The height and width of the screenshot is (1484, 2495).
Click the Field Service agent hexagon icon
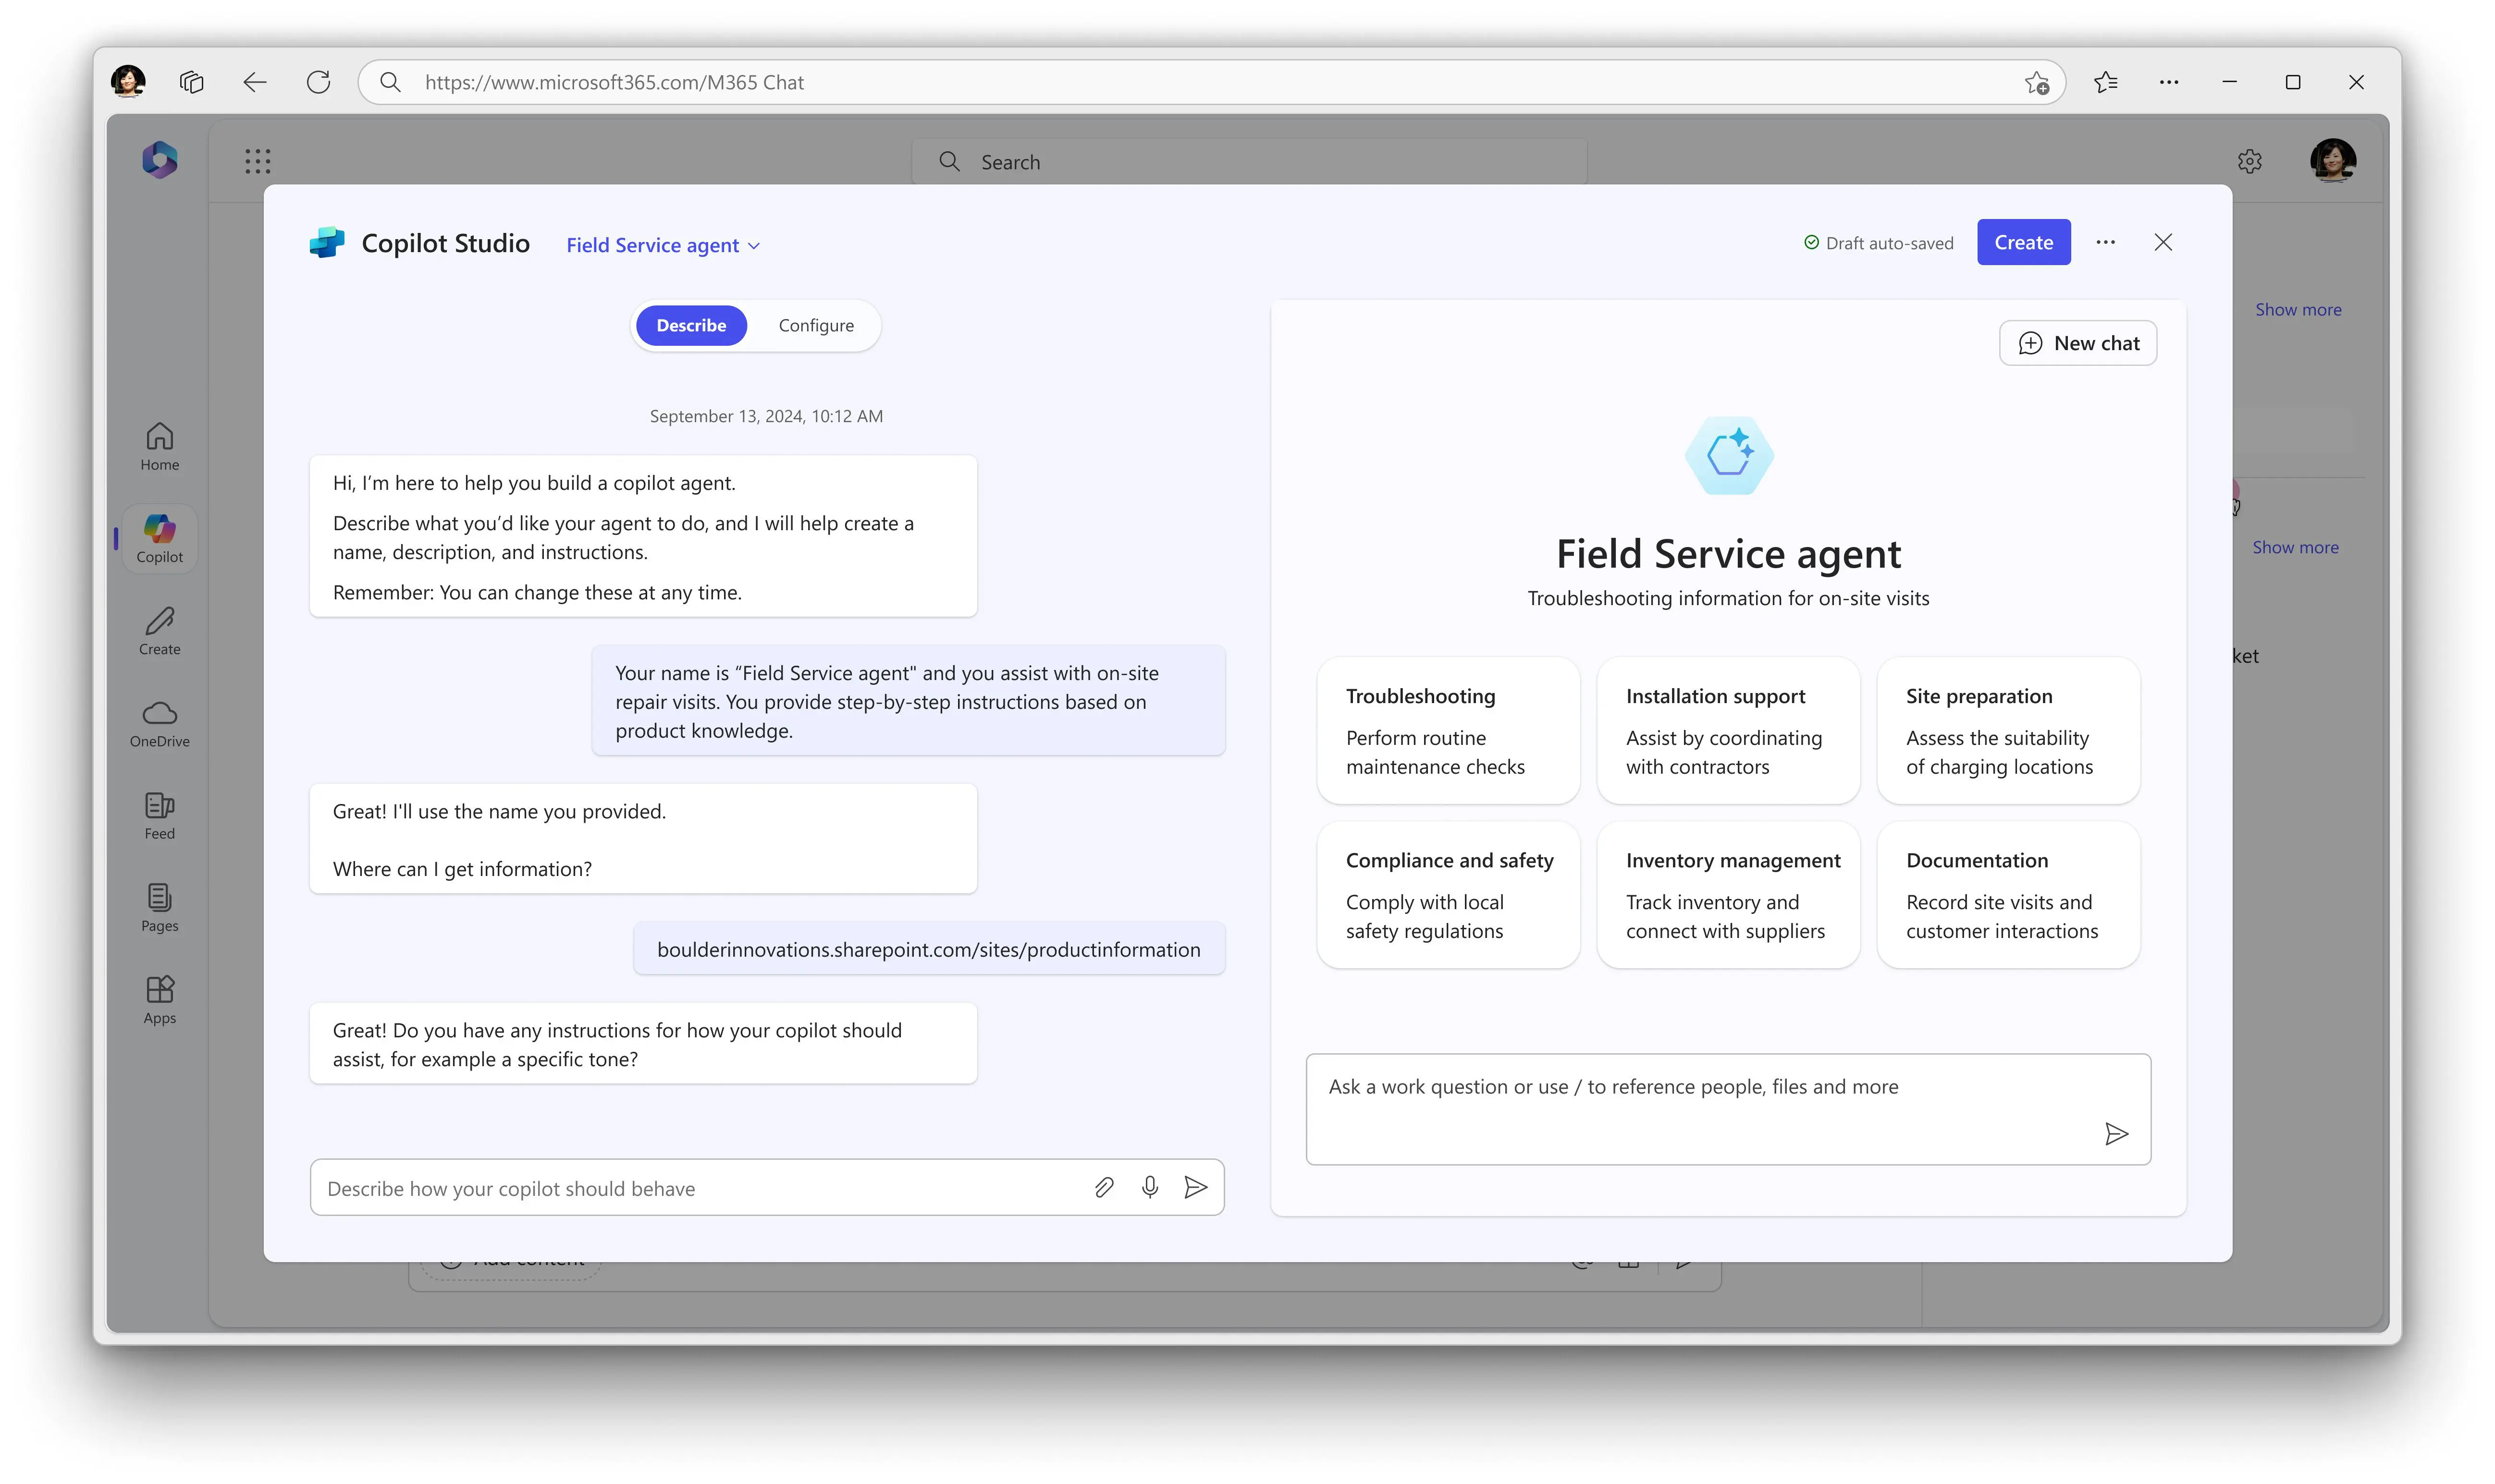point(1729,455)
